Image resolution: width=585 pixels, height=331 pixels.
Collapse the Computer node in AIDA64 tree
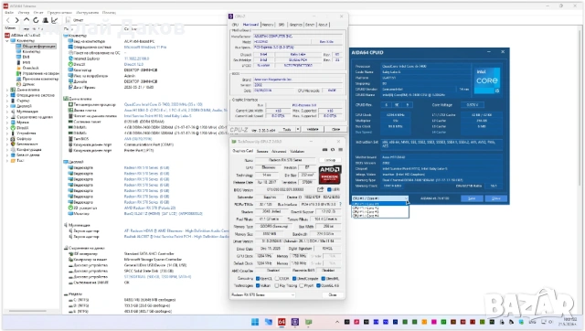[x=7, y=40]
